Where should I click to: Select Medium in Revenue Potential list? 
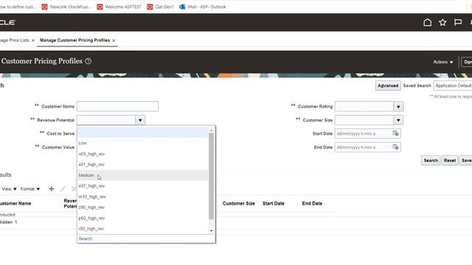point(142,175)
